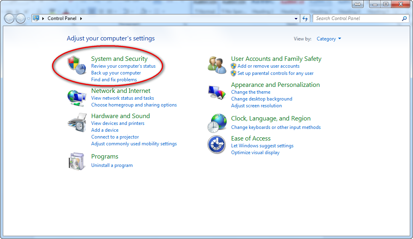Click Change desktop background
413x239 pixels.
coord(261,99)
